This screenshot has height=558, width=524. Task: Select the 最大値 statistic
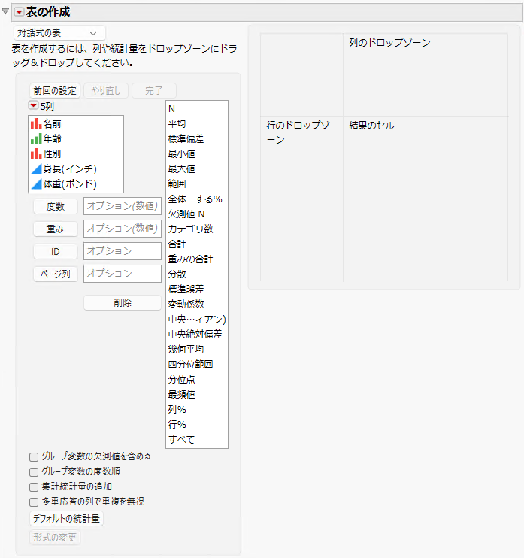[197, 169]
